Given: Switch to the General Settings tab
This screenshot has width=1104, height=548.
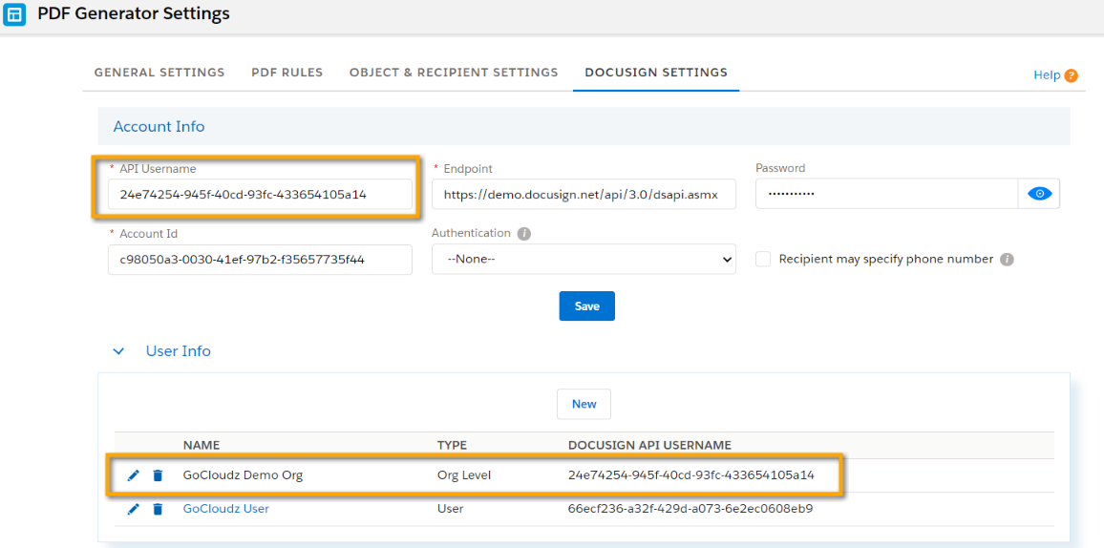Looking at the screenshot, I should [159, 73].
